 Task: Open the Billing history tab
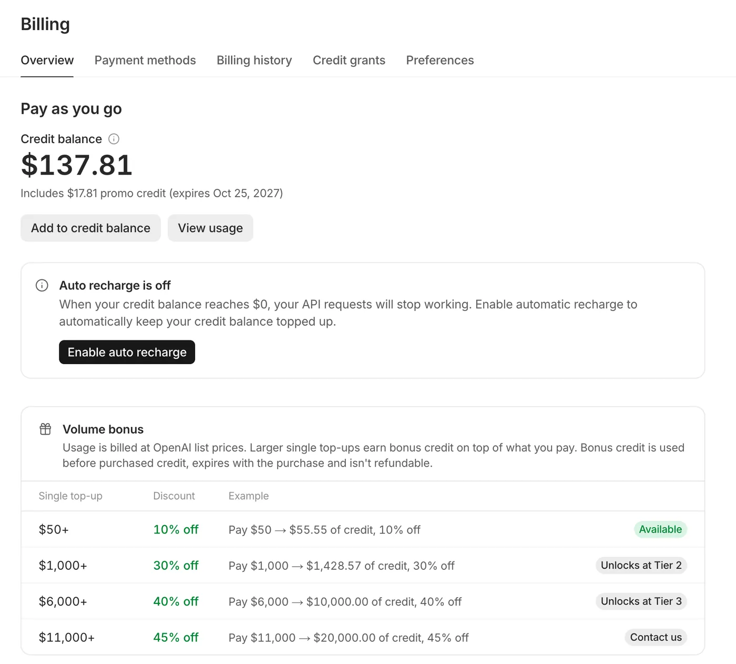254,60
